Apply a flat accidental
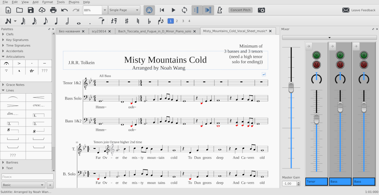Screen dimensions: 379x195 pos(149,21)
